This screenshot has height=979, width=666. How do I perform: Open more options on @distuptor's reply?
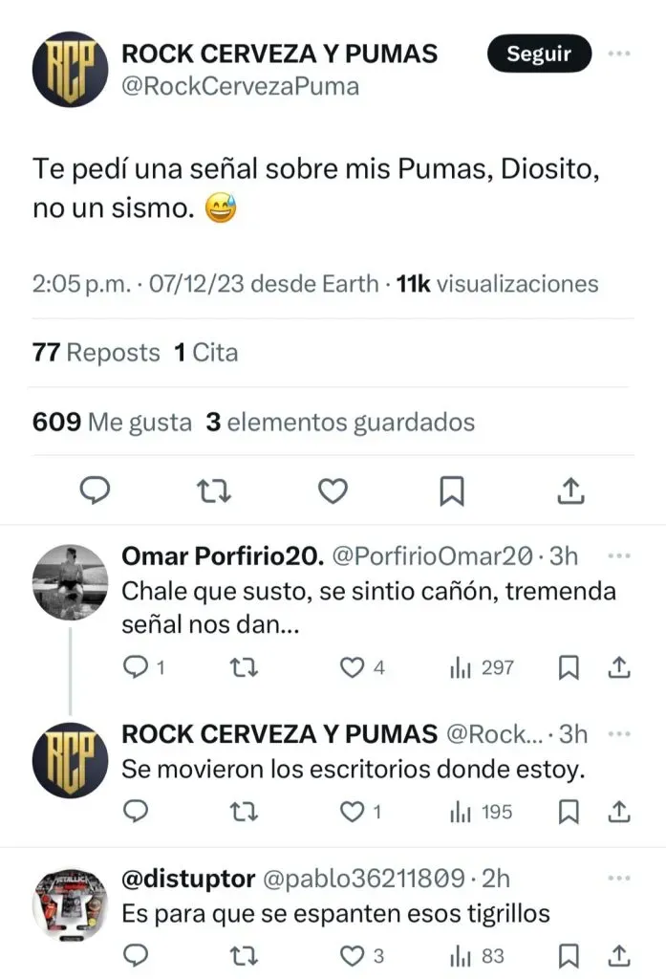point(619,876)
